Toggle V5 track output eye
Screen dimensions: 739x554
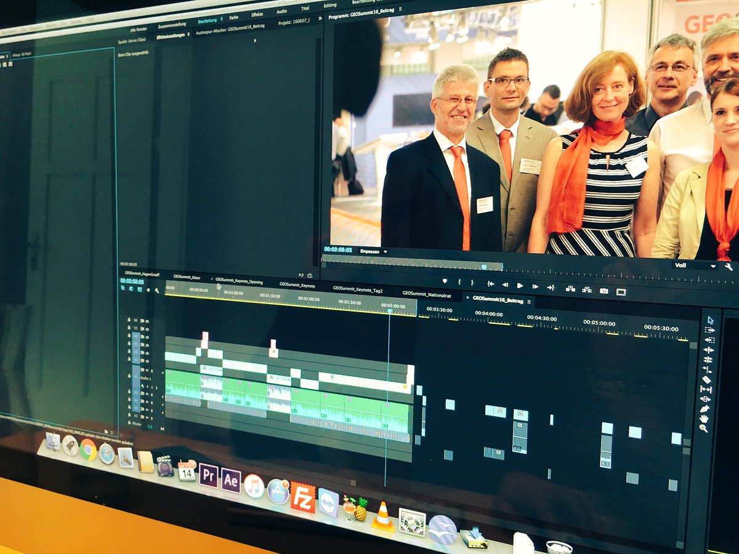pos(147,329)
